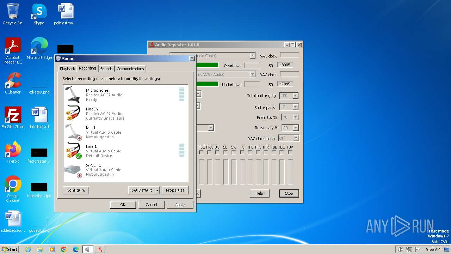Switch to Sound taskbar button
Image resolution: width=451 pixels, height=254 pixels.
tap(88, 249)
